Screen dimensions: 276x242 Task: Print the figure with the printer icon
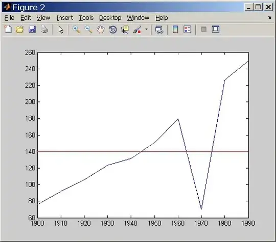(44, 30)
